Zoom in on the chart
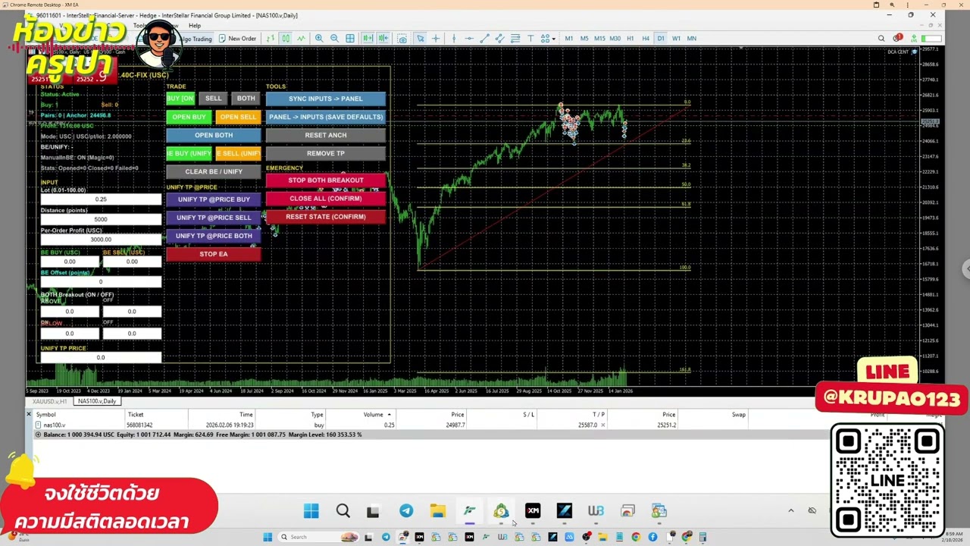970x546 pixels. click(x=319, y=39)
